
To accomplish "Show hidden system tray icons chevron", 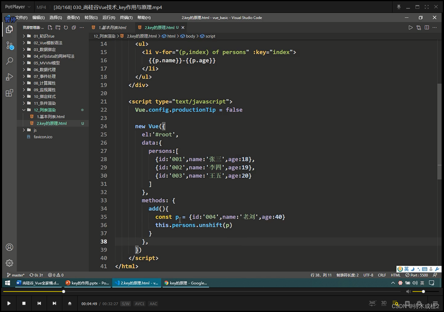I will point(393,283).
